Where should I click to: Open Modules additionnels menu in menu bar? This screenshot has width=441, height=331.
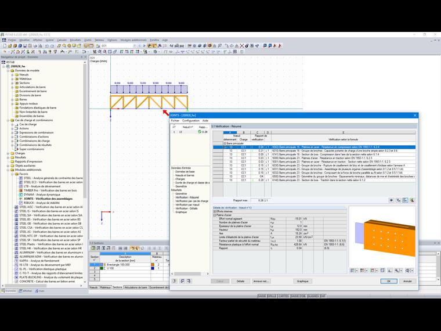(x=133, y=40)
